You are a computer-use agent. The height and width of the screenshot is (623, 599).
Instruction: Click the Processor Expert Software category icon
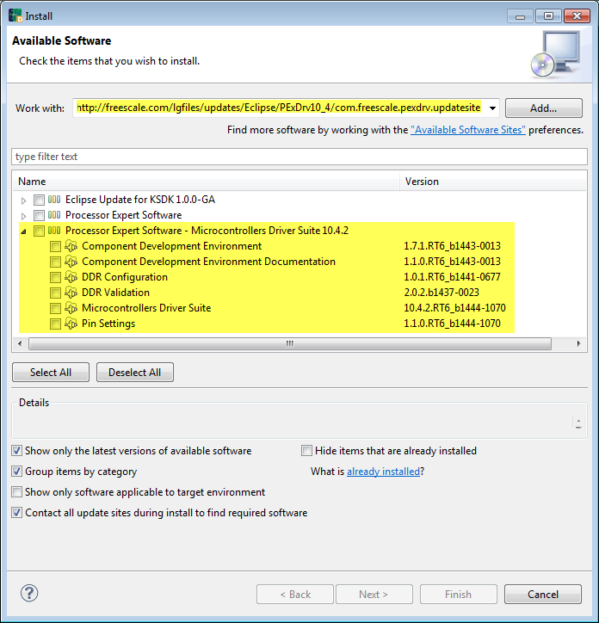pos(54,215)
